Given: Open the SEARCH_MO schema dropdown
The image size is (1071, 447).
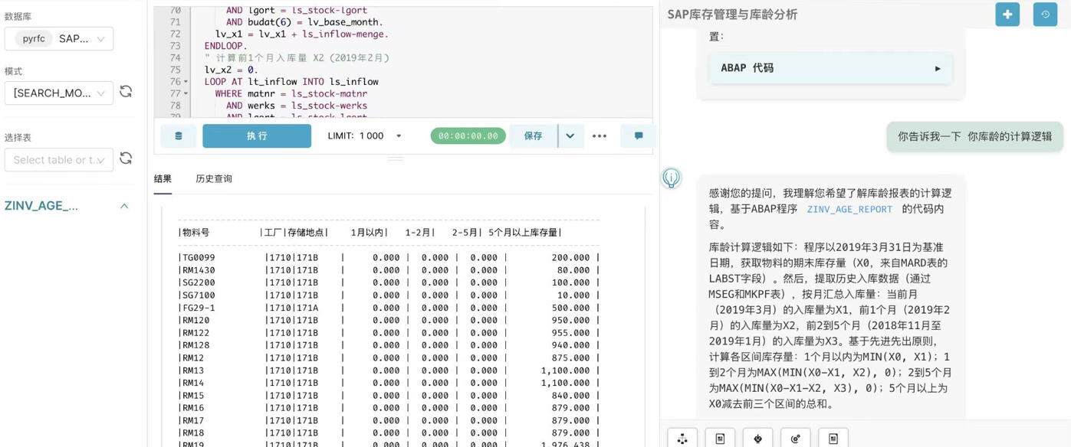Looking at the screenshot, I should click(x=59, y=93).
